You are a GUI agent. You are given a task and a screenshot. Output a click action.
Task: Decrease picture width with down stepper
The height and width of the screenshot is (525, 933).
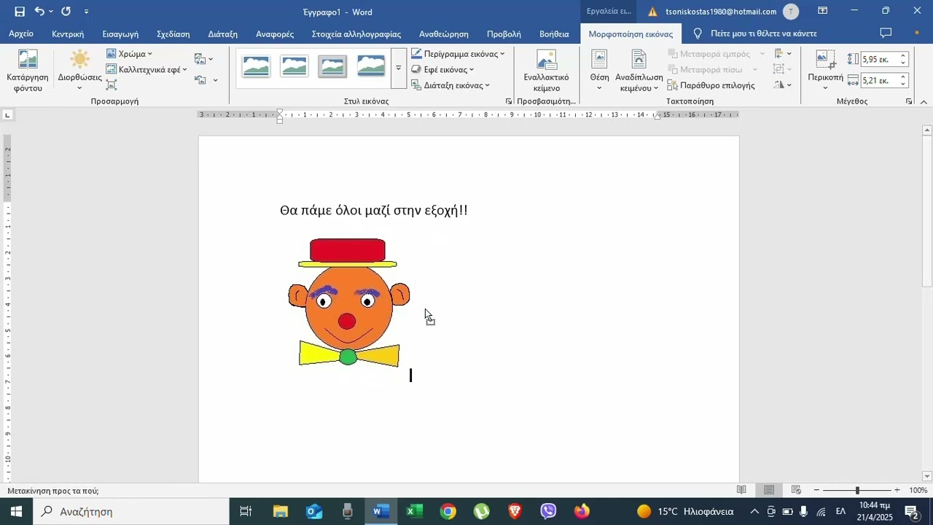[903, 84]
